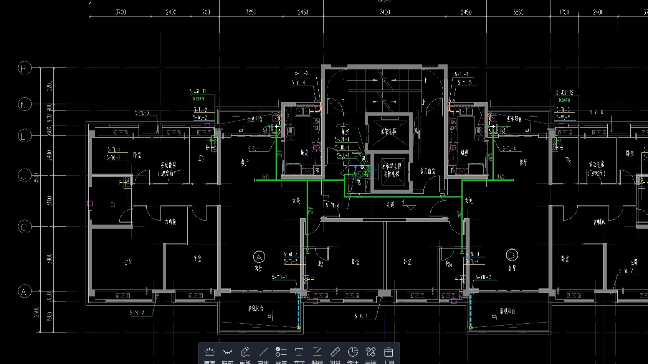Click dimension text 7400 at top

[385, 12]
